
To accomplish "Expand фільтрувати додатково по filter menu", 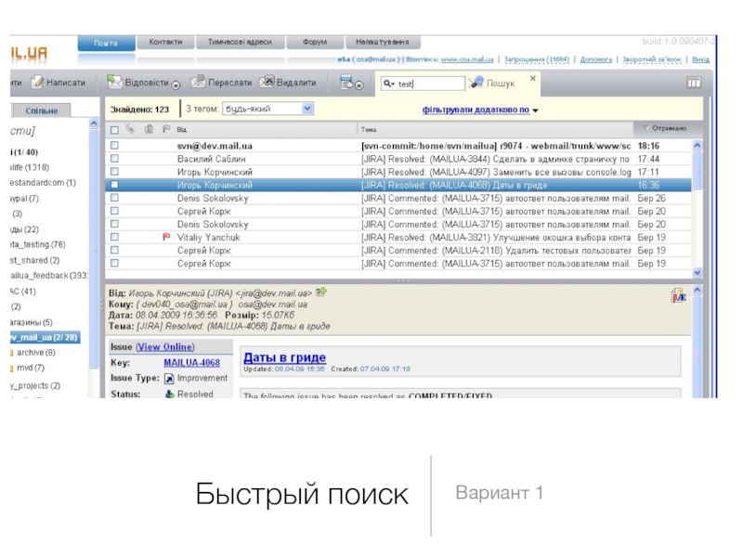I will (x=480, y=110).
